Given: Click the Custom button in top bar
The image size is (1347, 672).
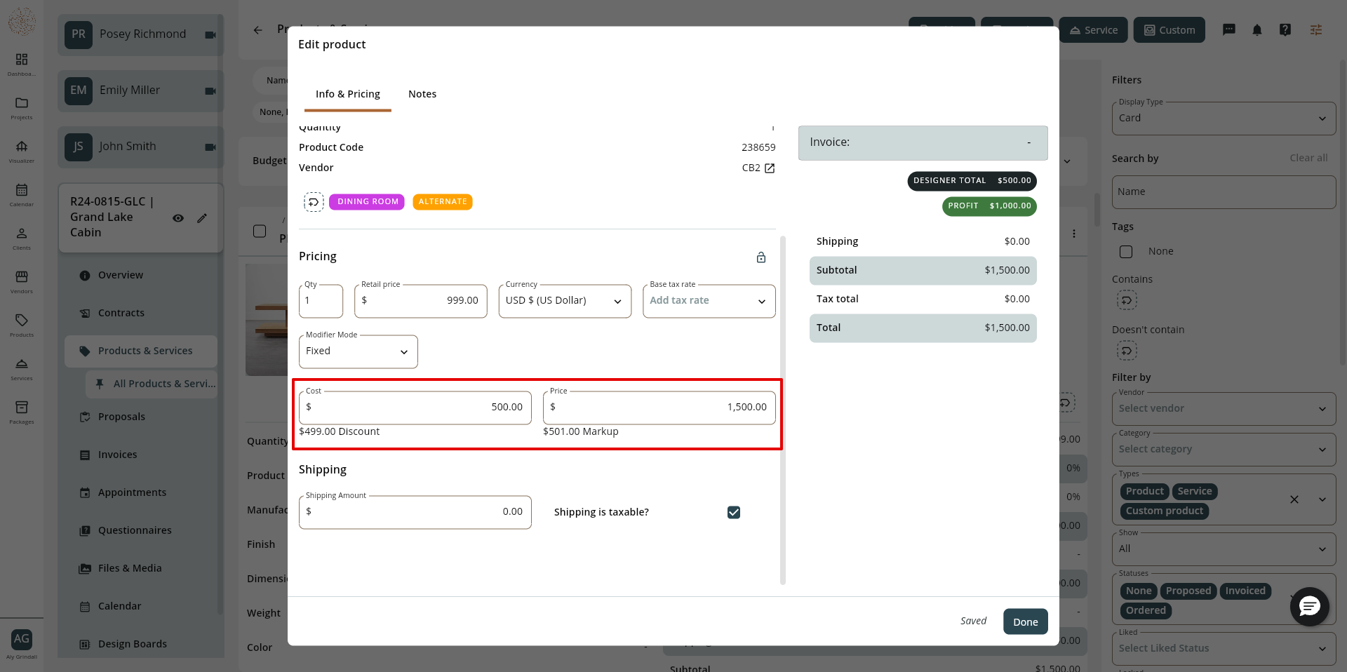Looking at the screenshot, I should pyautogui.click(x=1170, y=30).
